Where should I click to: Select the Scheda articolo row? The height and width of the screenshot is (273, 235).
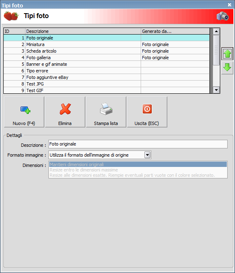107,51
